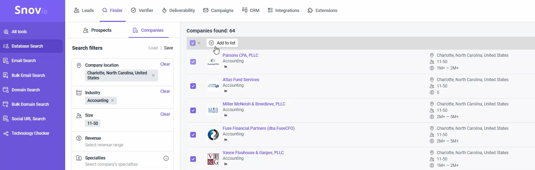The width and height of the screenshot is (535, 170).
Task: Select Database Search in sidebar
Action: point(31,46)
